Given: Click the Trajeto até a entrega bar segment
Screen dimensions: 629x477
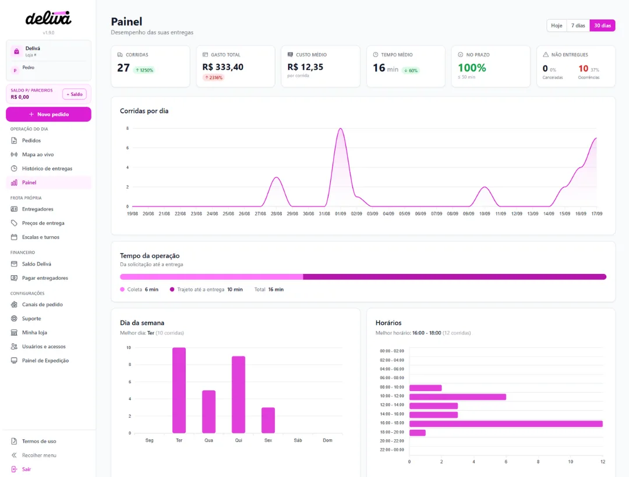Looking at the screenshot, I should coord(455,277).
